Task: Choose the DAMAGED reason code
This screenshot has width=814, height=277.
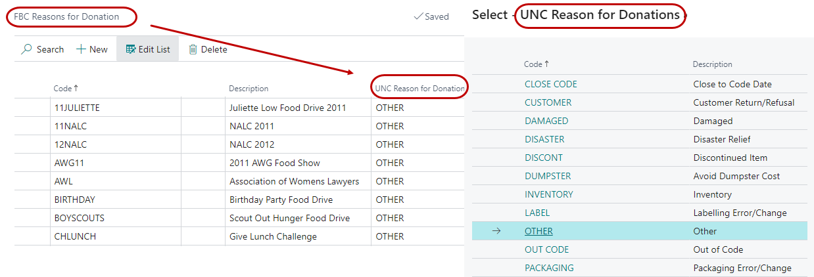Action: click(546, 121)
